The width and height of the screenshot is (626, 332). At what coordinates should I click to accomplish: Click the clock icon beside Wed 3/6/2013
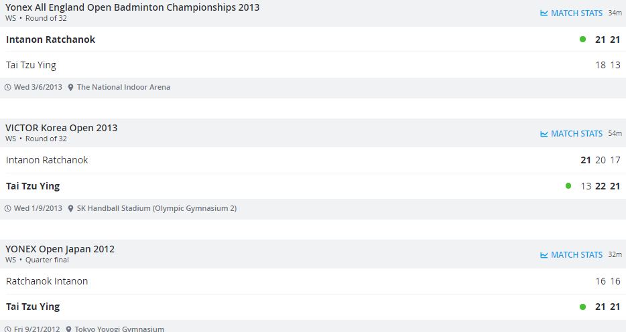8,87
